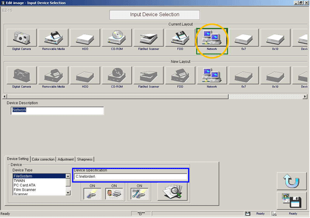Toggle the second ON option with the portrait icon

click(x=114, y=193)
